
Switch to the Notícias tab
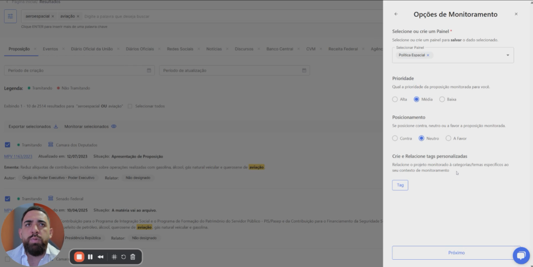pos(214,49)
